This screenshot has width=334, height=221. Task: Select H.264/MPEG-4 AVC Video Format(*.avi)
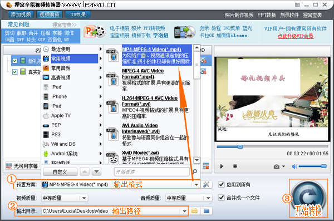[x=149, y=107]
